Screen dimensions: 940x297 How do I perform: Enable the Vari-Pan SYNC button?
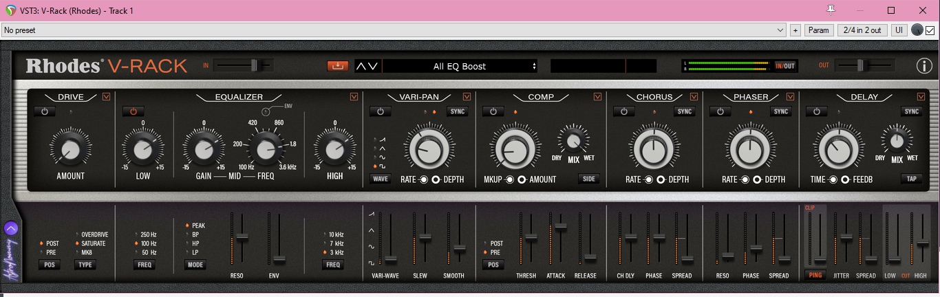[458, 111]
